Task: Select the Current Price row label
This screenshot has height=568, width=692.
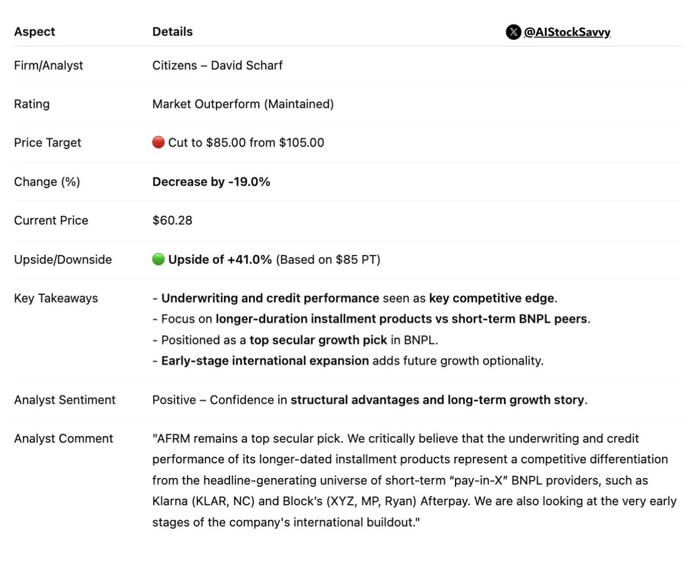Action: [x=51, y=220]
